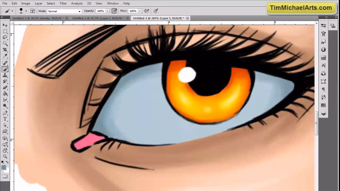Enable airbrush mode

(x=147, y=11)
